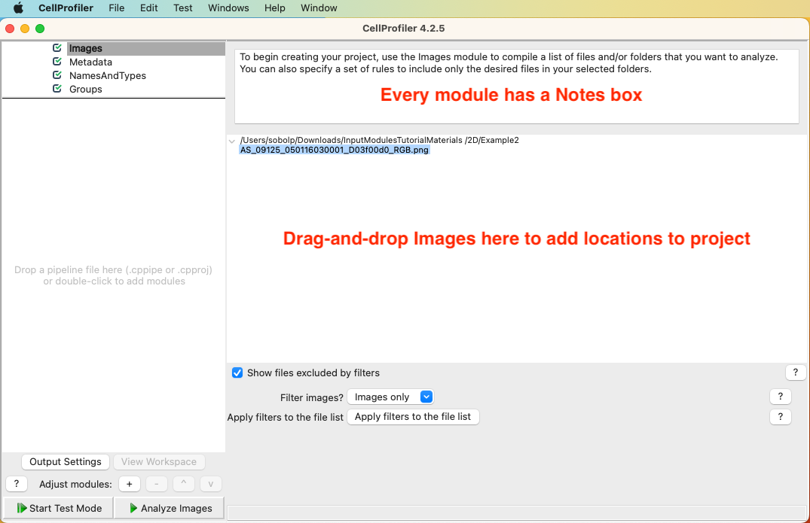Open help for Show files excluded option
The height and width of the screenshot is (523, 810).
pos(796,372)
